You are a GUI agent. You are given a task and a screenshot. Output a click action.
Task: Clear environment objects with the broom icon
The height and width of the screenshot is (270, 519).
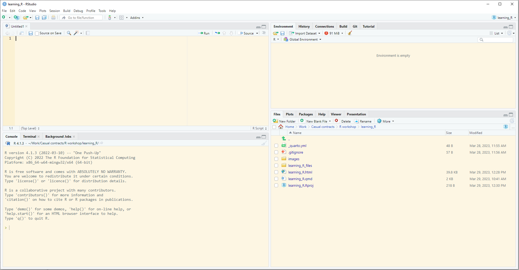click(350, 33)
